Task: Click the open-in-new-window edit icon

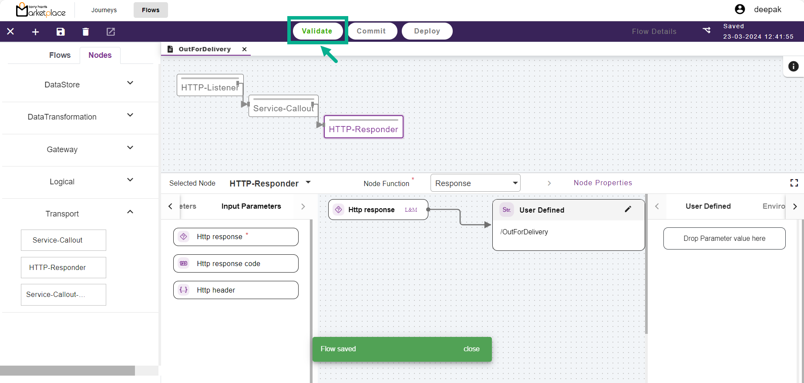Action: tap(111, 32)
